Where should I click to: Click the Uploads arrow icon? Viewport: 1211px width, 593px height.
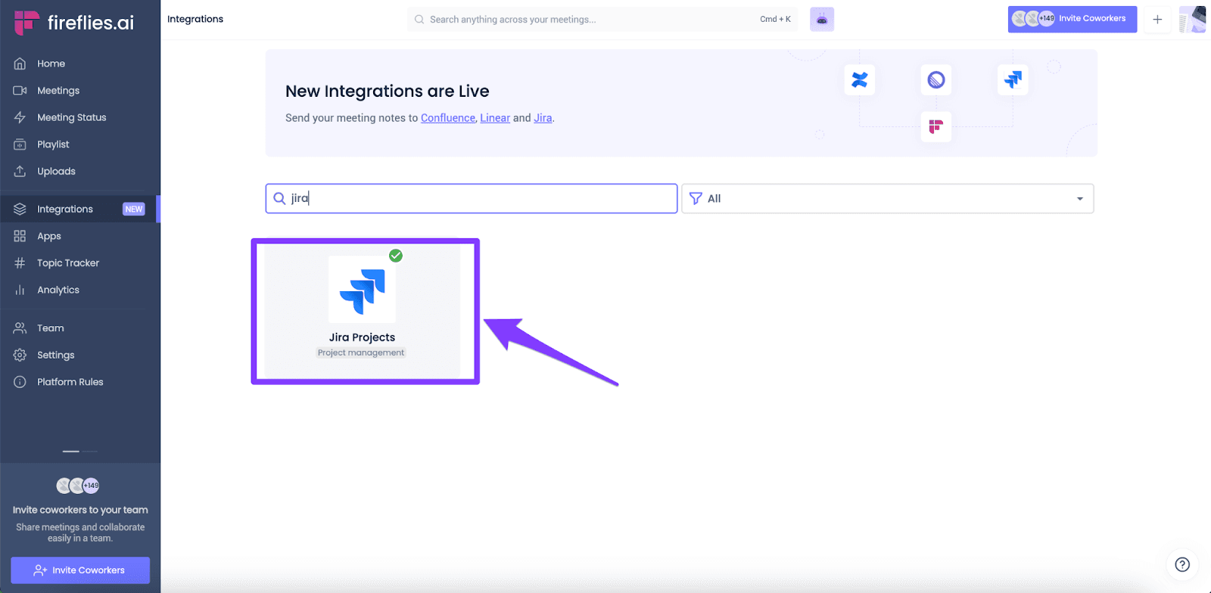click(x=20, y=171)
